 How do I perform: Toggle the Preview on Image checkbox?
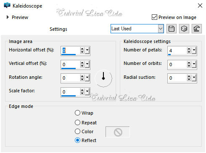154,17
